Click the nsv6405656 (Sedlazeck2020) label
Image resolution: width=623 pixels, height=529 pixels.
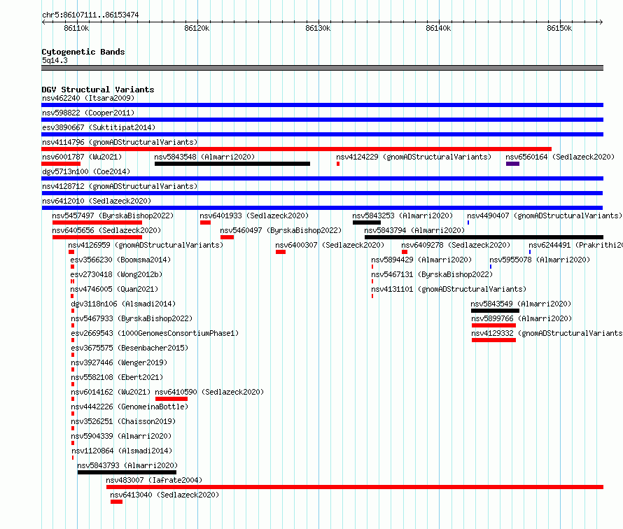[x=106, y=230]
